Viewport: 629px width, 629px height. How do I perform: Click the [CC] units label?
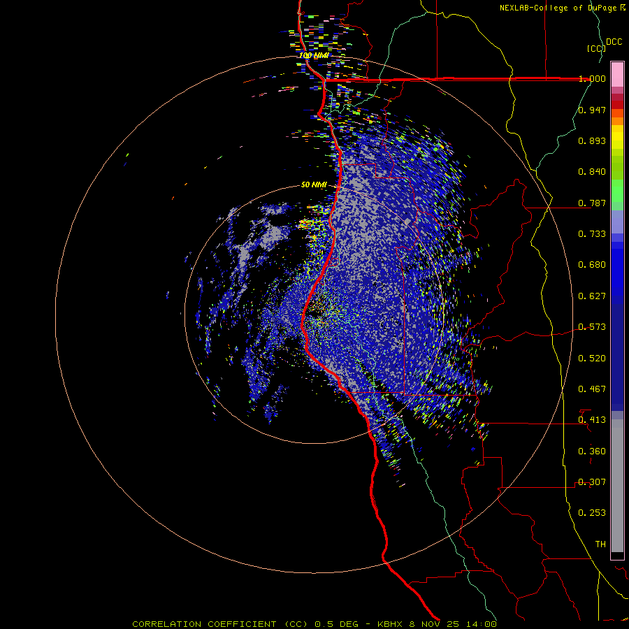click(x=596, y=48)
